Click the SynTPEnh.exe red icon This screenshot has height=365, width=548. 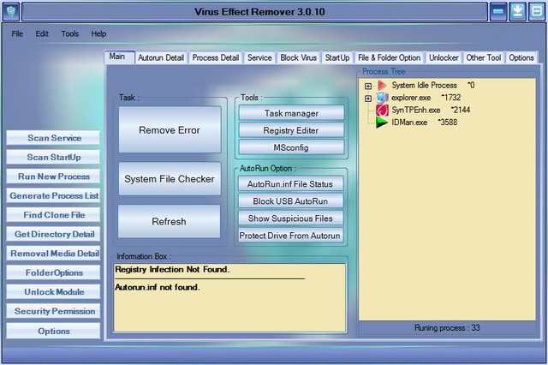pyautogui.click(x=382, y=110)
